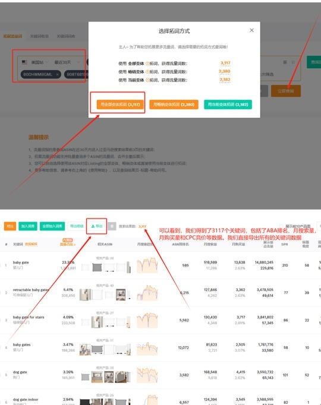Sort by 流量占比 column header
This screenshot has width=321, height=405.
click(x=67, y=244)
